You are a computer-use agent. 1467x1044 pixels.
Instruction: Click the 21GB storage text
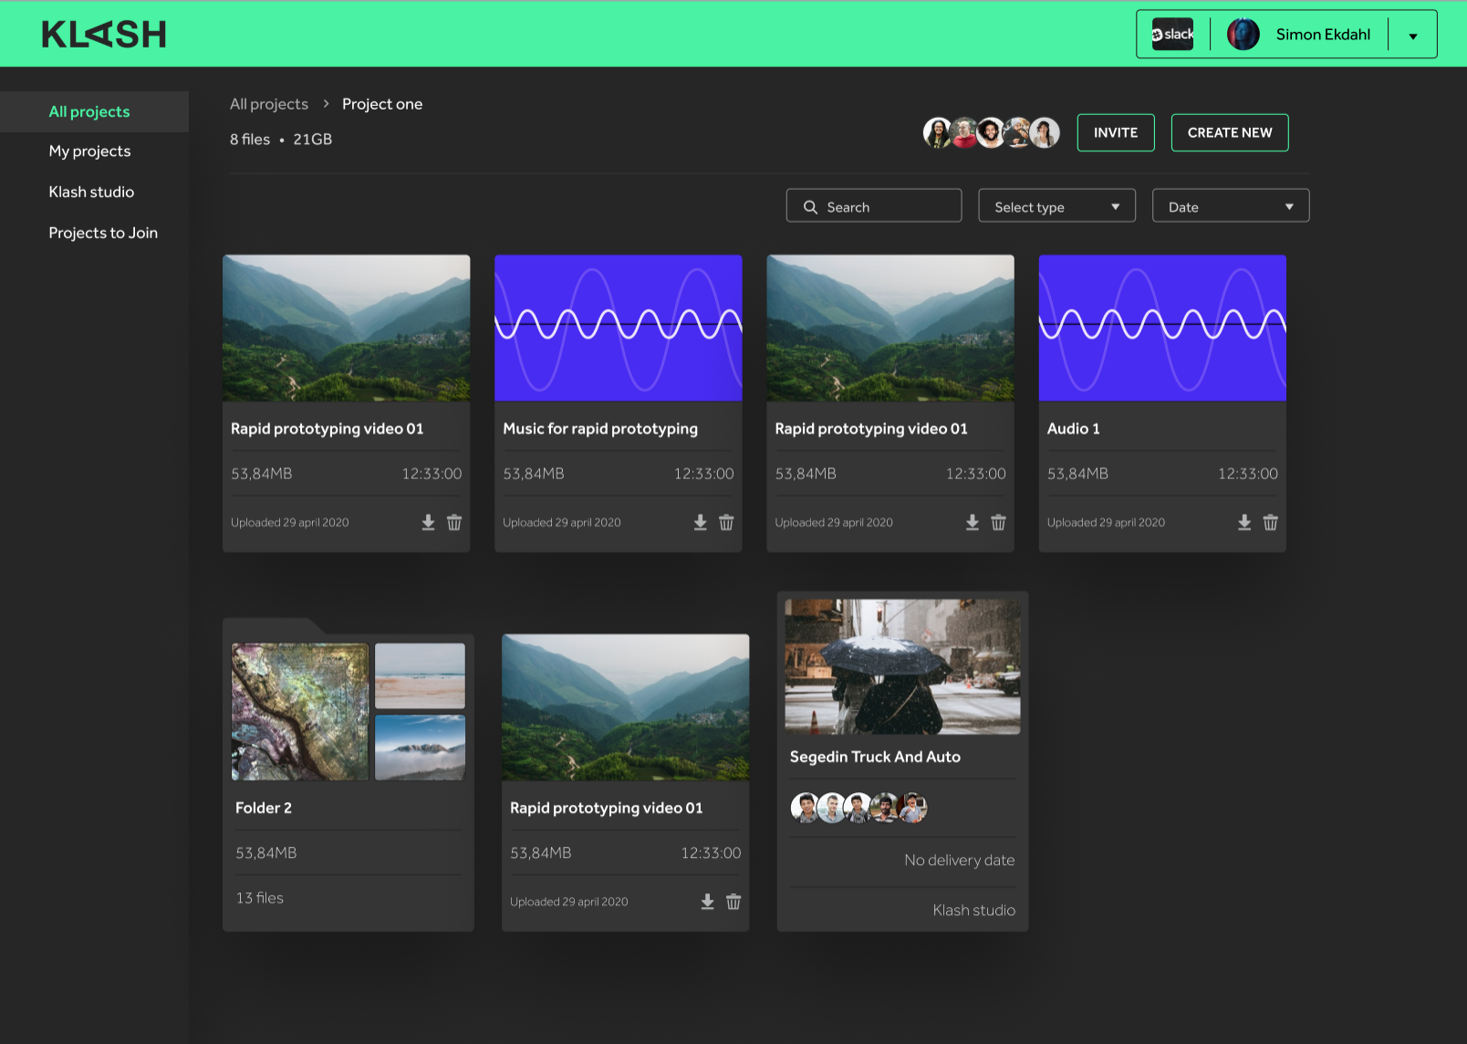[x=313, y=140]
